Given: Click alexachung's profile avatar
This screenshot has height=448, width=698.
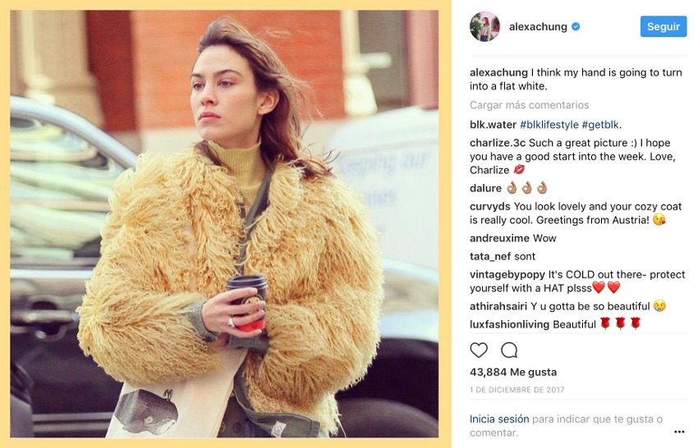Looking at the screenshot, I should (x=484, y=27).
